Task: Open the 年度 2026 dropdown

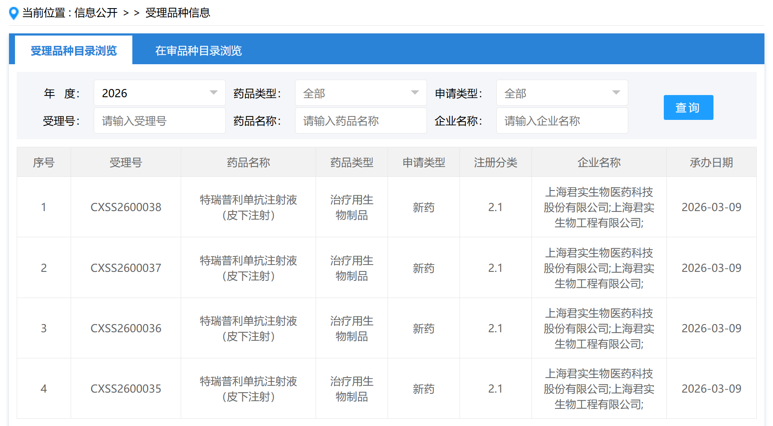Action: click(x=159, y=93)
